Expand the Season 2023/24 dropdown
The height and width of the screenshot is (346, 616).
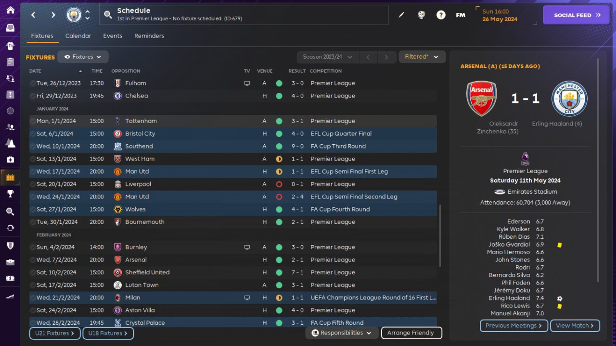(x=327, y=57)
